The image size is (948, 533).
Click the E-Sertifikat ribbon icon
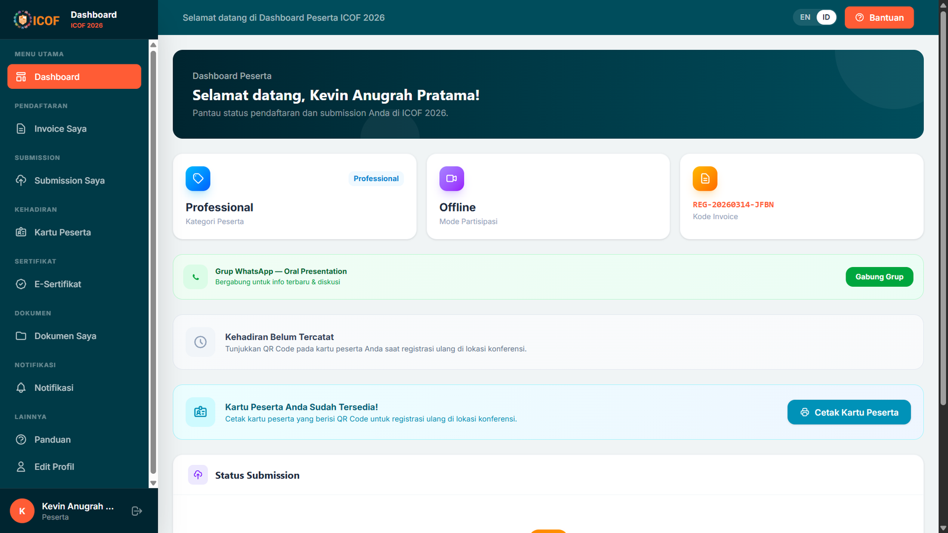coord(21,284)
